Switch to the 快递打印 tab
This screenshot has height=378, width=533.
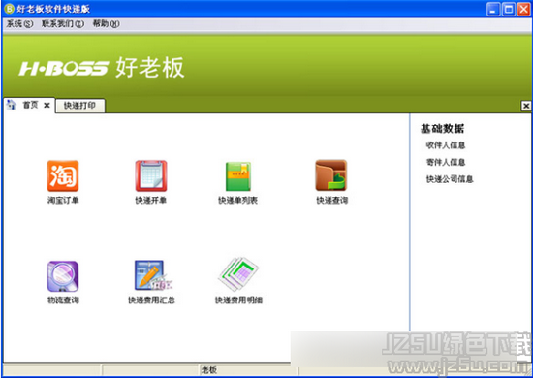(79, 106)
